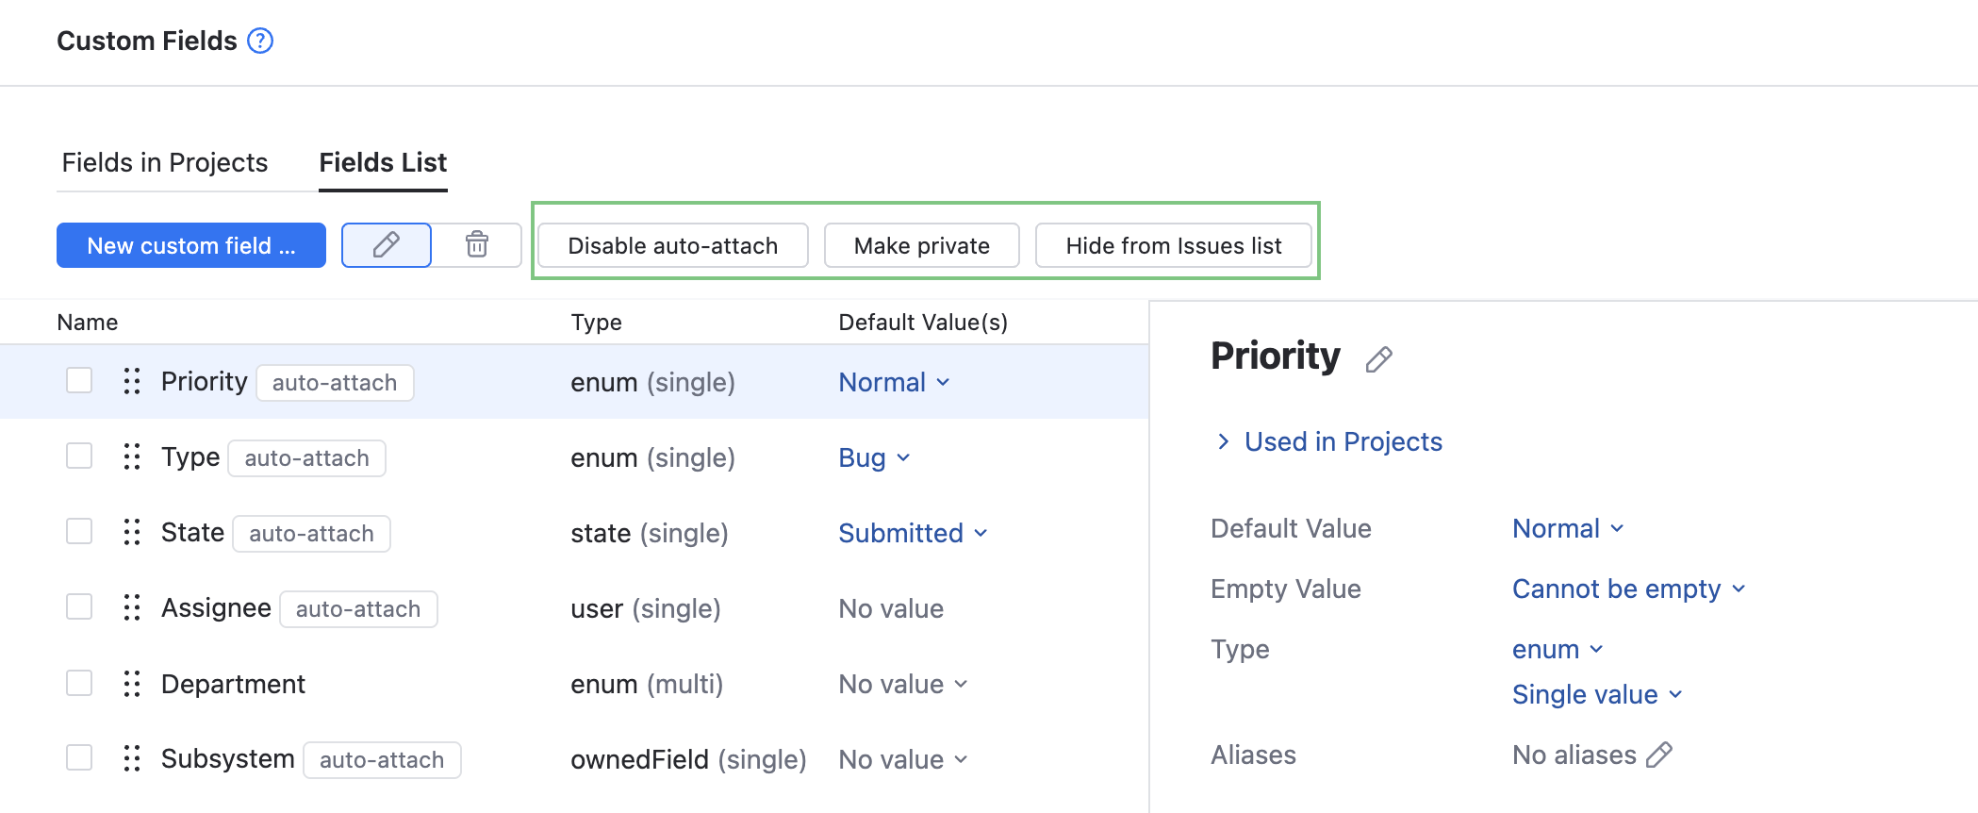Viewport: 1978px width, 813px height.
Task: Select the Fields List tab
Action: click(383, 162)
